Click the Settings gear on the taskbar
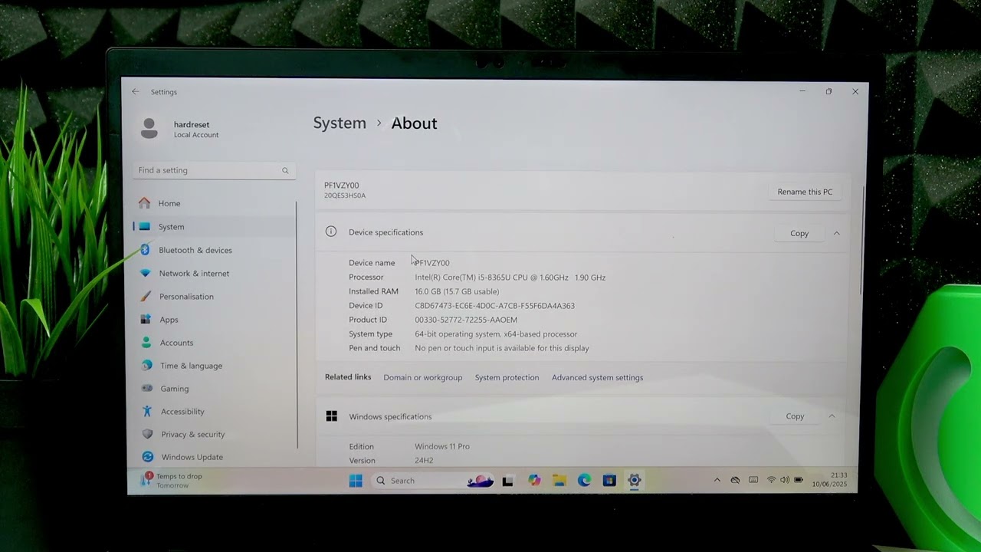Screen dimensions: 981x552 click(x=635, y=481)
